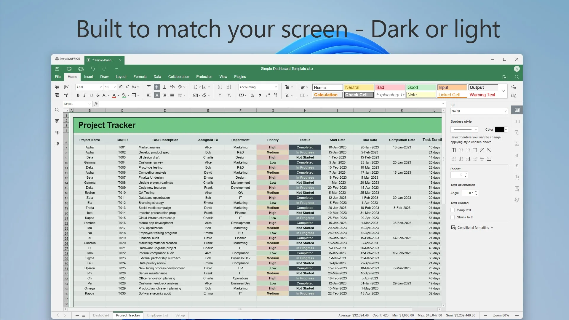Open Spell checking icon in left sidebar
The height and width of the screenshot is (320, 569).
(x=57, y=132)
